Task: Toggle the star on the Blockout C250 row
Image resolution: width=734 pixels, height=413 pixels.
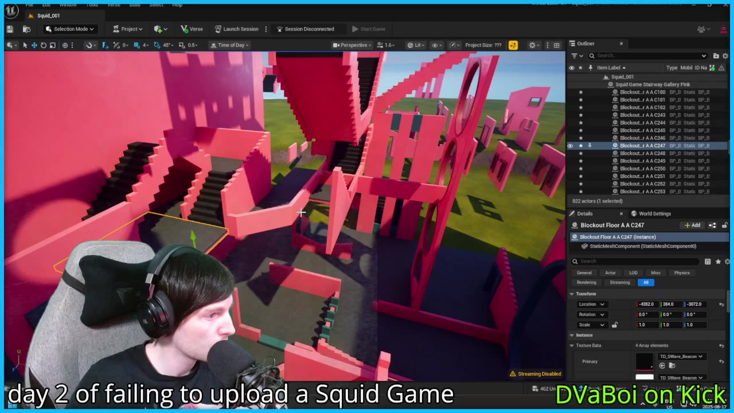Action: (580, 169)
